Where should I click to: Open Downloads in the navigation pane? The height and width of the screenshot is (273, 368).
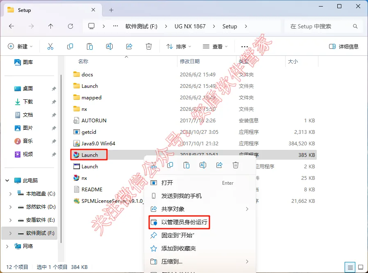[x=23, y=101]
